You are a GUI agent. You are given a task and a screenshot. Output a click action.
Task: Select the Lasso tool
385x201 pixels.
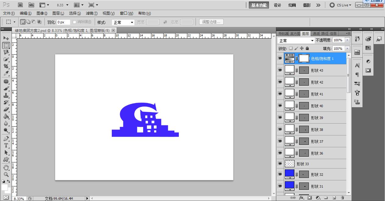point(6,52)
